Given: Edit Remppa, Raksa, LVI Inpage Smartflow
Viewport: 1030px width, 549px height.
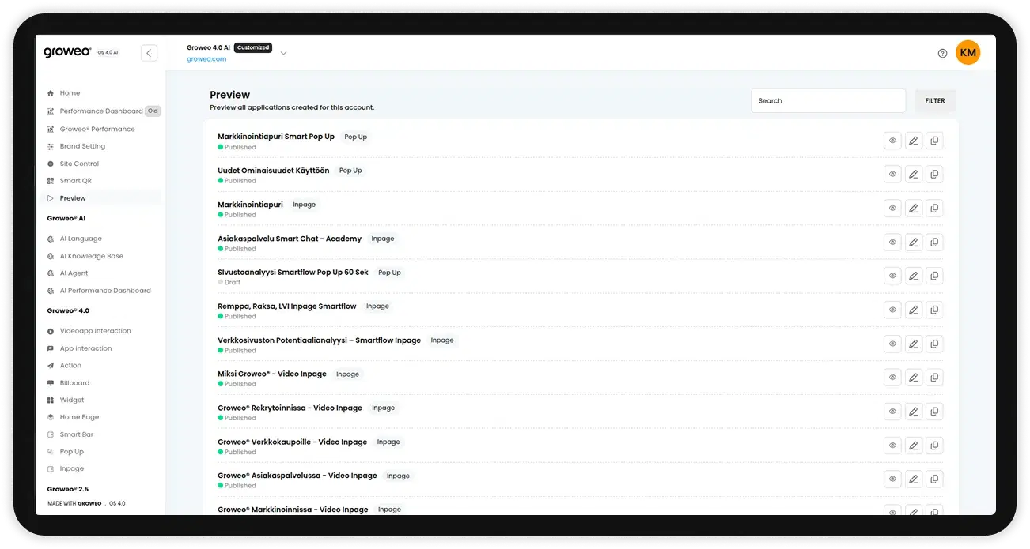Looking at the screenshot, I should click(913, 310).
